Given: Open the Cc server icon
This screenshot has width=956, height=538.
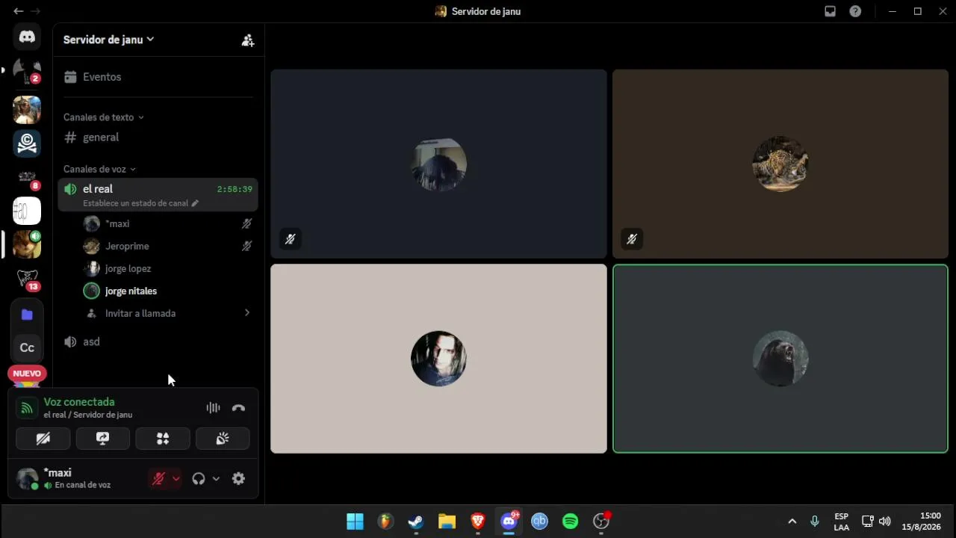Looking at the screenshot, I should coord(27,347).
